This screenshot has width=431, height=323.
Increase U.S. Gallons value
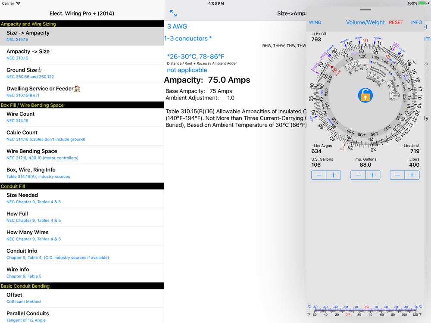click(x=334, y=175)
